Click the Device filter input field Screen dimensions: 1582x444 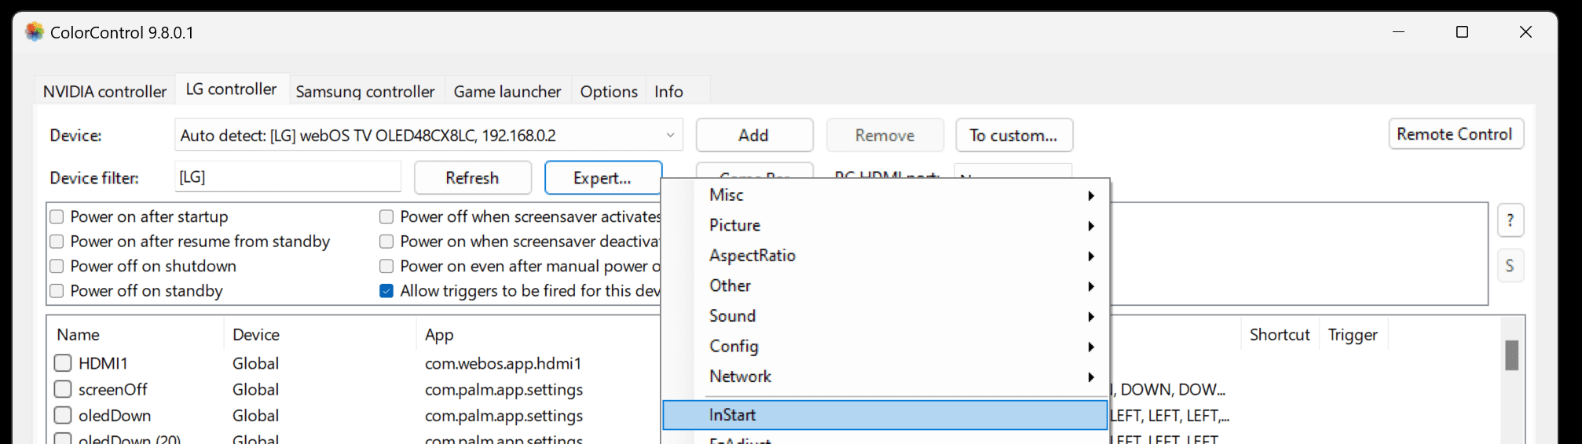[287, 177]
